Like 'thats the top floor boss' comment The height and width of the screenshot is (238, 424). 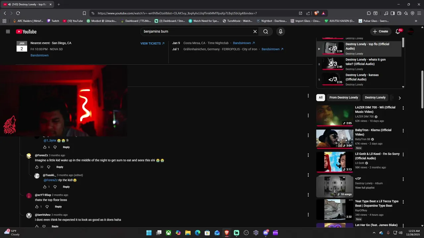37,207
